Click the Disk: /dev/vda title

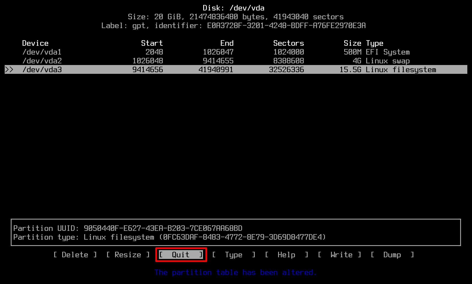[x=234, y=8]
